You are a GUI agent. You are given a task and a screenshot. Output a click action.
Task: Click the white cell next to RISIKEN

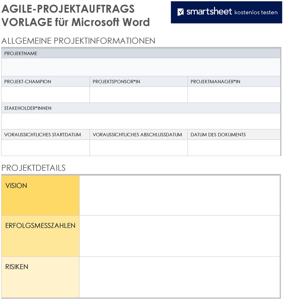(x=180, y=277)
